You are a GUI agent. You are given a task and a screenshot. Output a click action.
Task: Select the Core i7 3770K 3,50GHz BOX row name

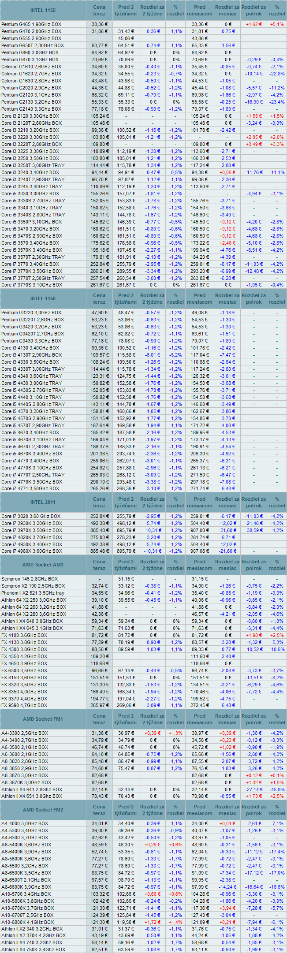[32, 271]
